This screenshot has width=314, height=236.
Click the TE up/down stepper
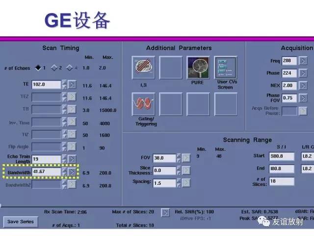[x=64, y=85]
